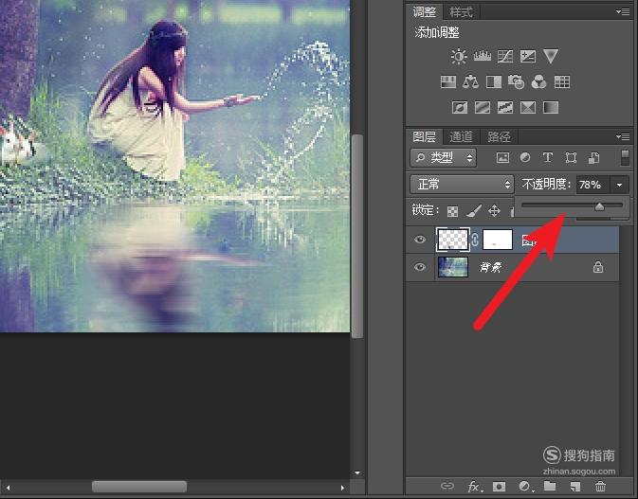638x499 pixels.
Task: Create new fill or adjustment layer
Action: coord(525,486)
